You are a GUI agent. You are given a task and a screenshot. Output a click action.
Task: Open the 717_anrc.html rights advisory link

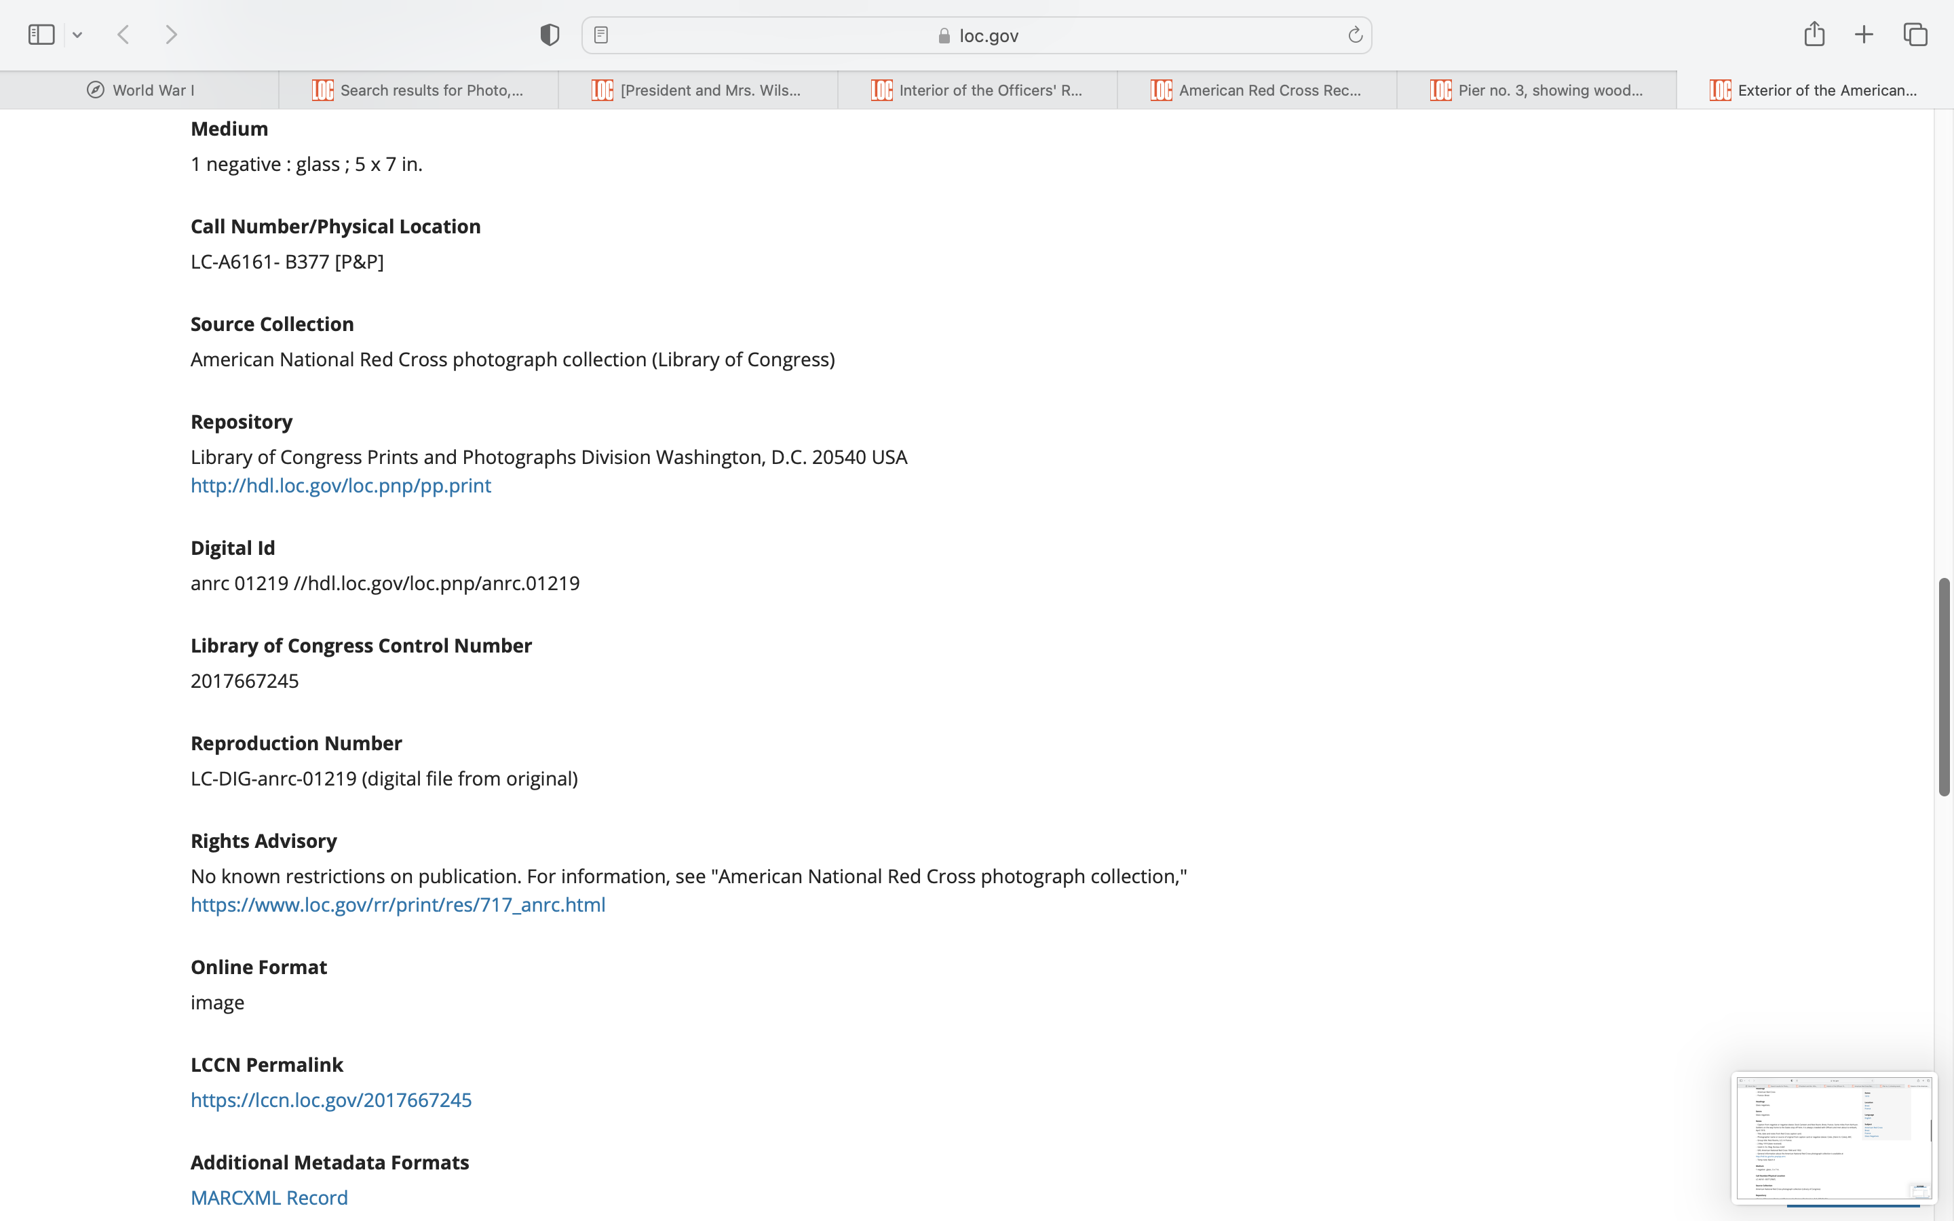pyautogui.click(x=398, y=904)
